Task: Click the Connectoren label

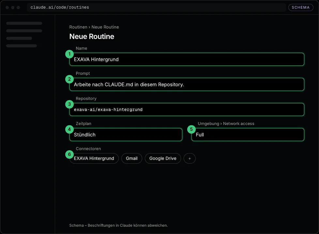Action: pyautogui.click(x=88, y=149)
